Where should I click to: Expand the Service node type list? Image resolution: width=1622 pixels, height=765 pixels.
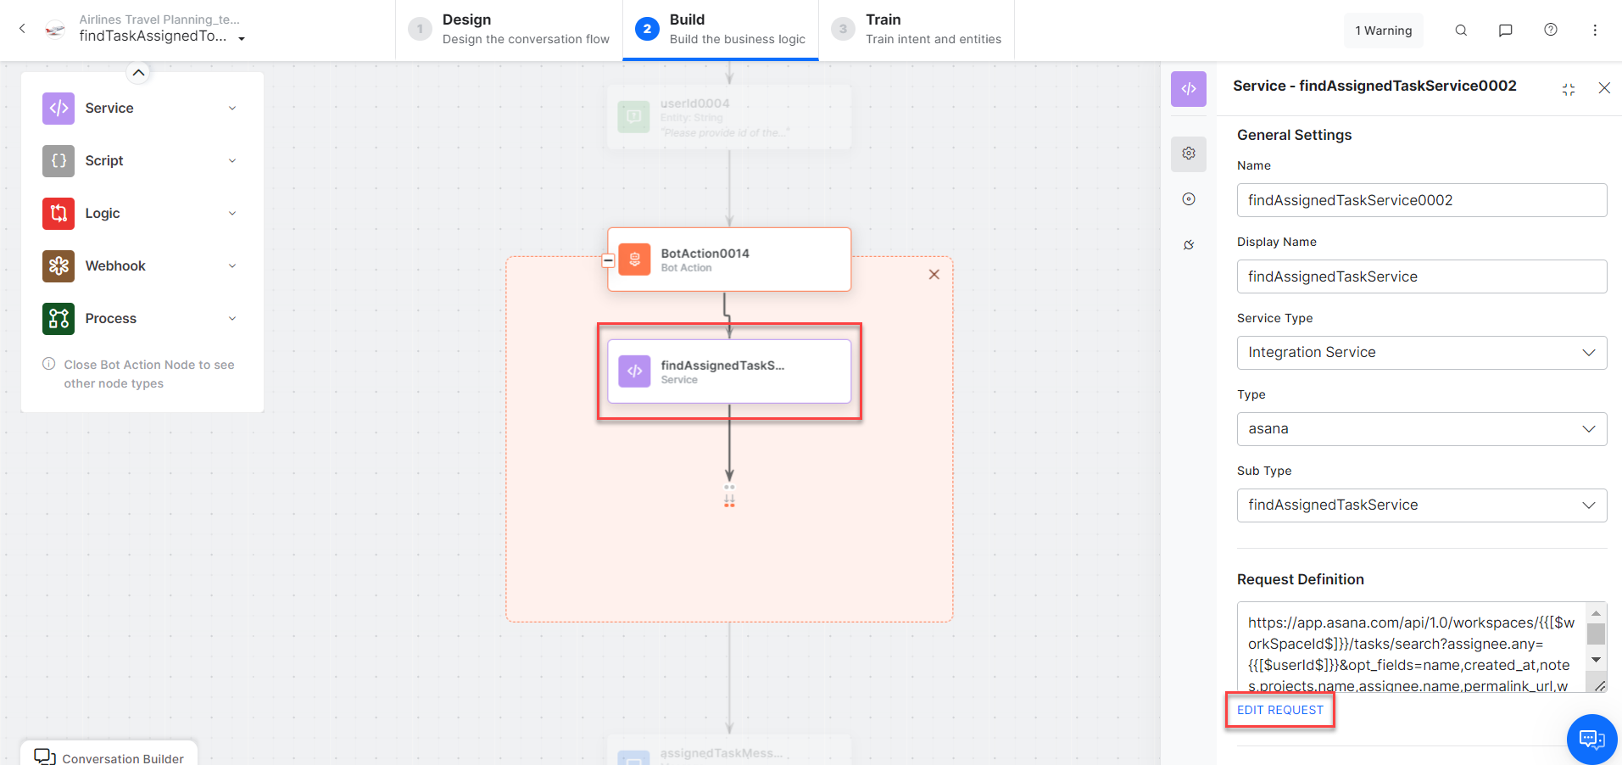click(231, 109)
